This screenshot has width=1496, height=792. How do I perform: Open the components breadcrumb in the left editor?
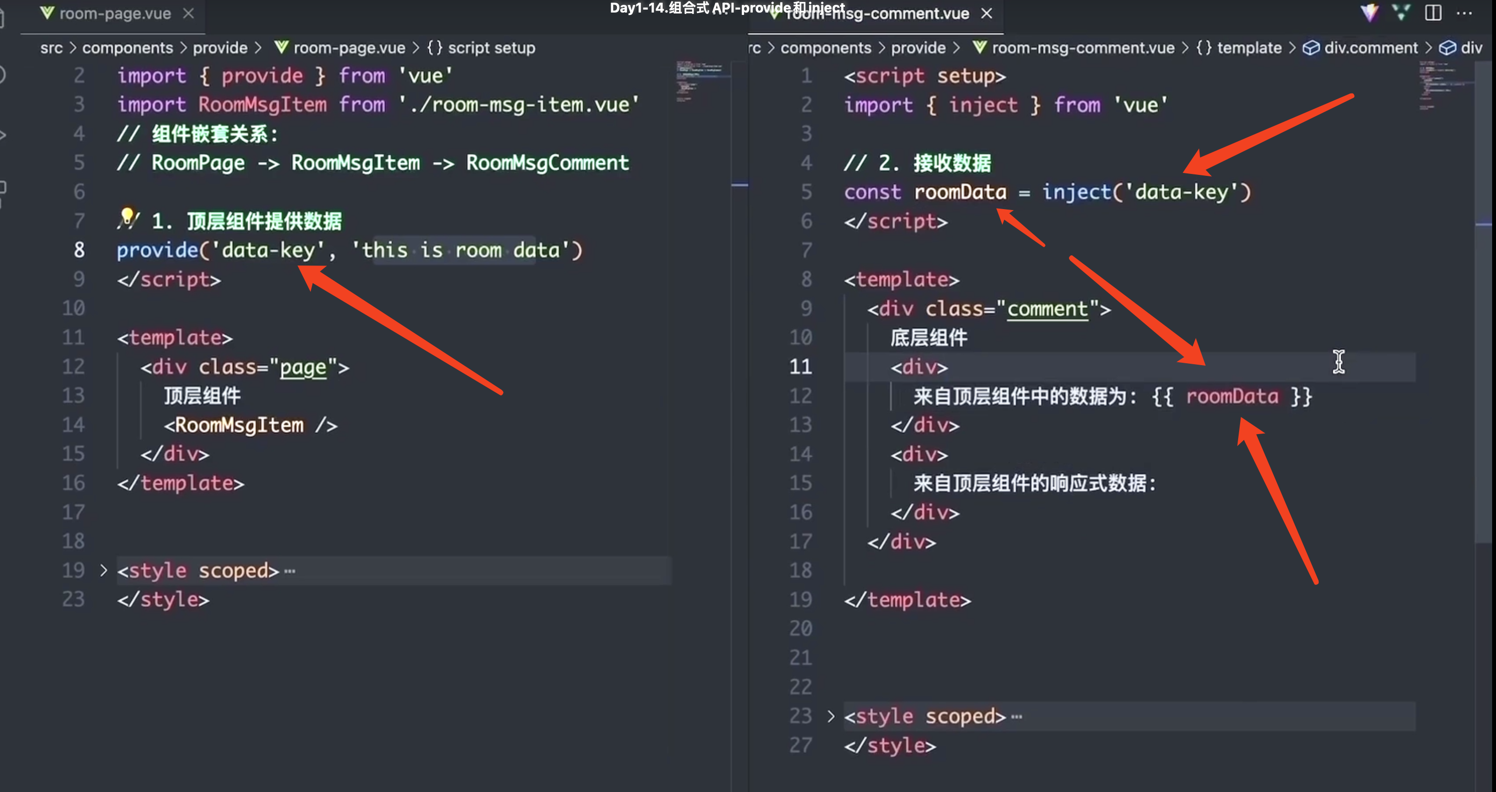[127, 48]
